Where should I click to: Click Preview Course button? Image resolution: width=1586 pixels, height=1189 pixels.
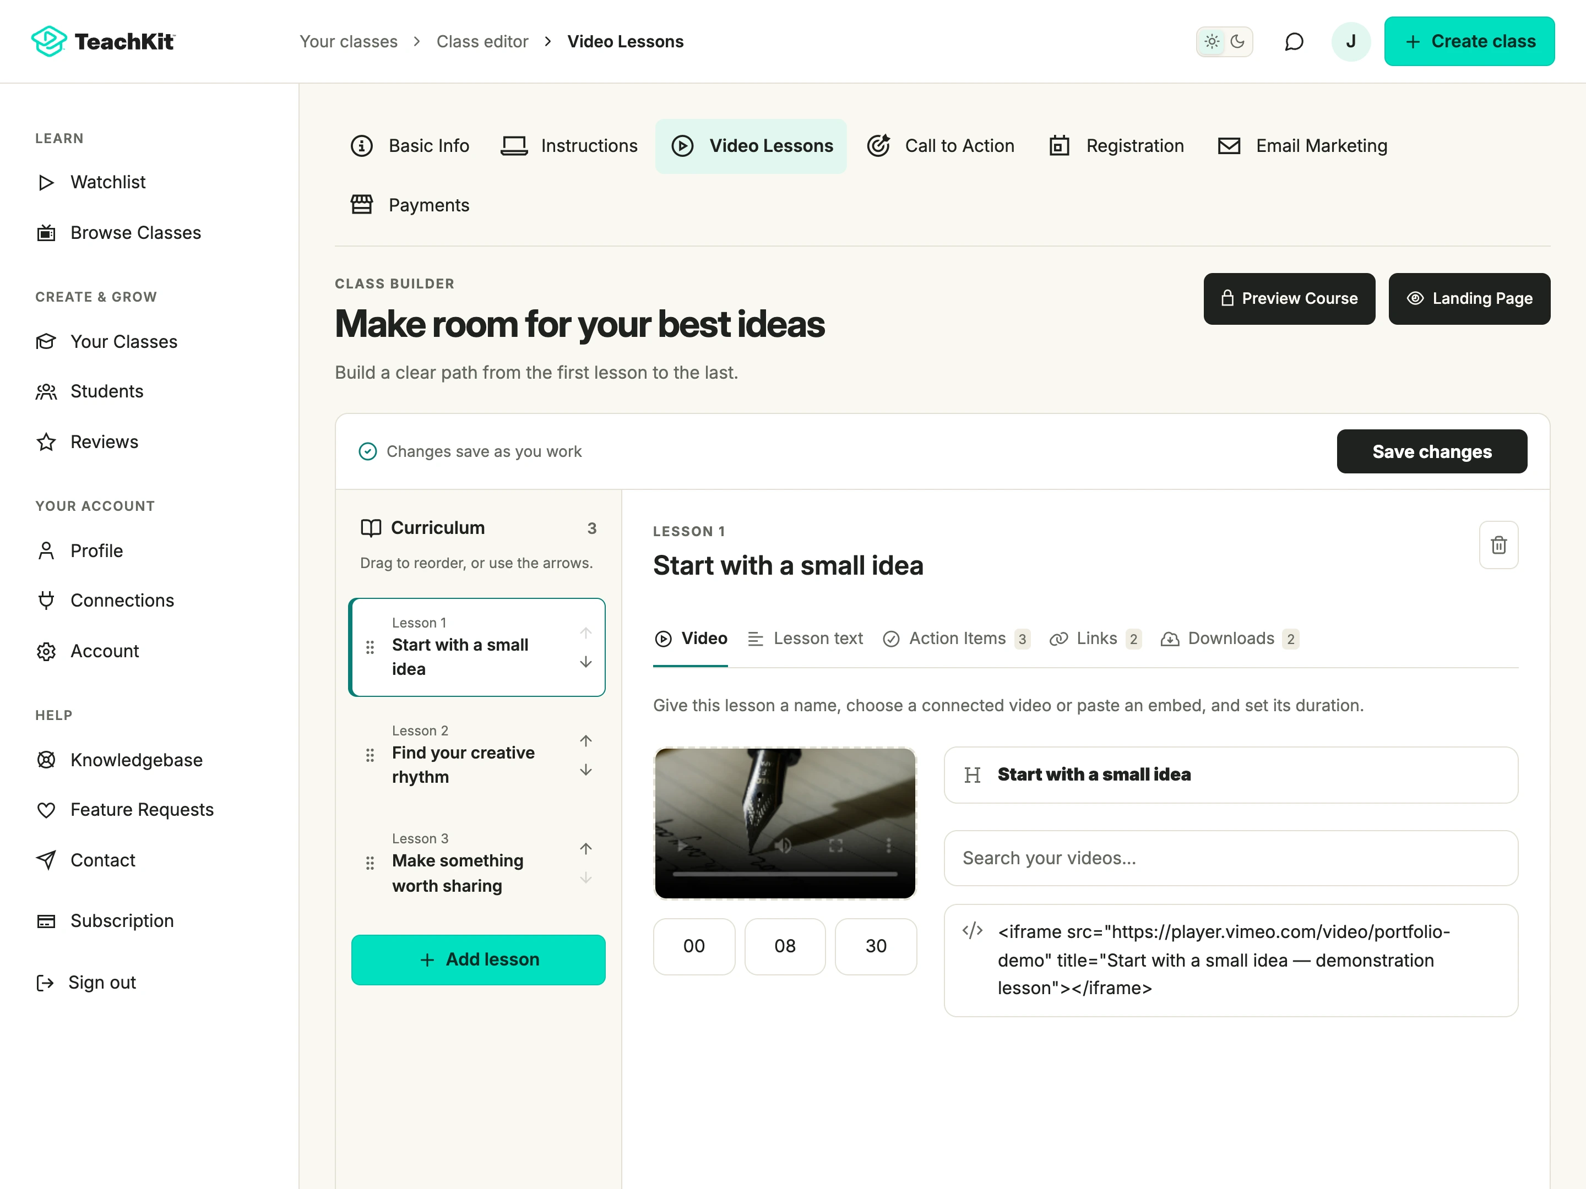click(1289, 299)
